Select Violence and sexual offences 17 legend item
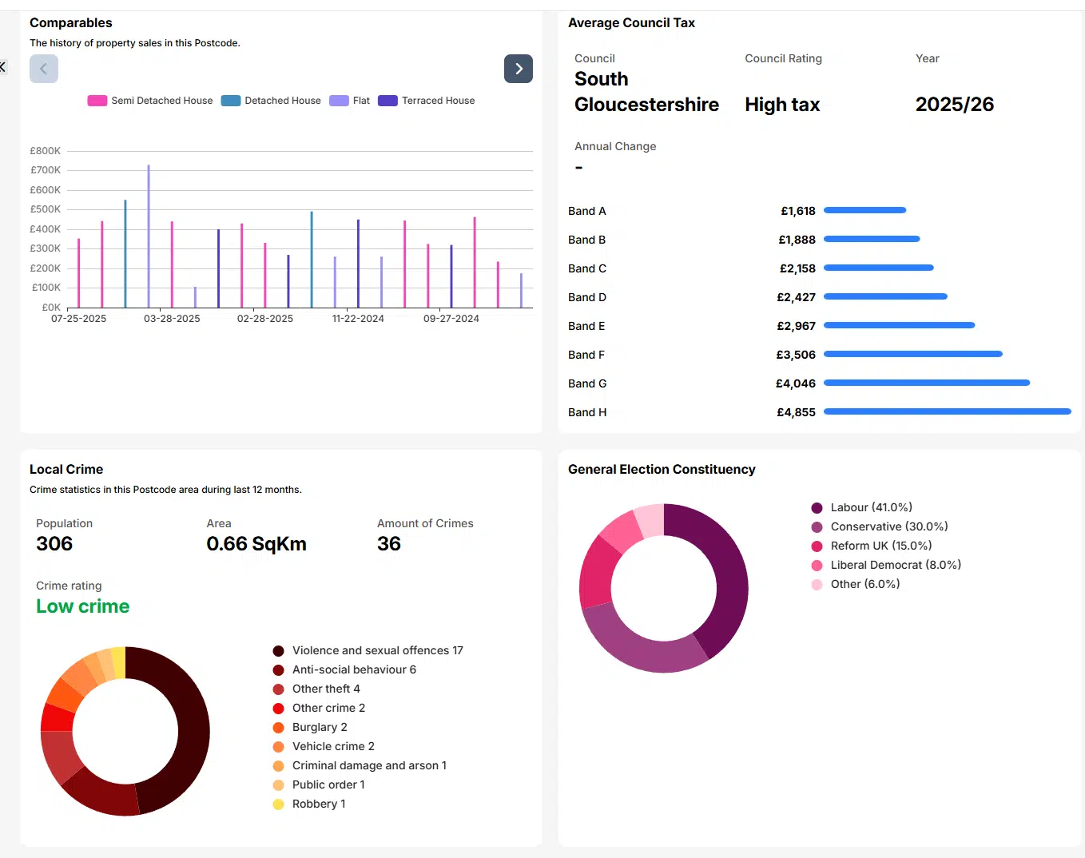The height and width of the screenshot is (858, 1085). pos(368,650)
